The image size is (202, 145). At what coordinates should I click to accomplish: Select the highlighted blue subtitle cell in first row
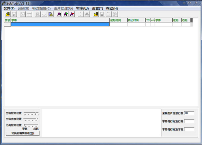pos(60,25)
